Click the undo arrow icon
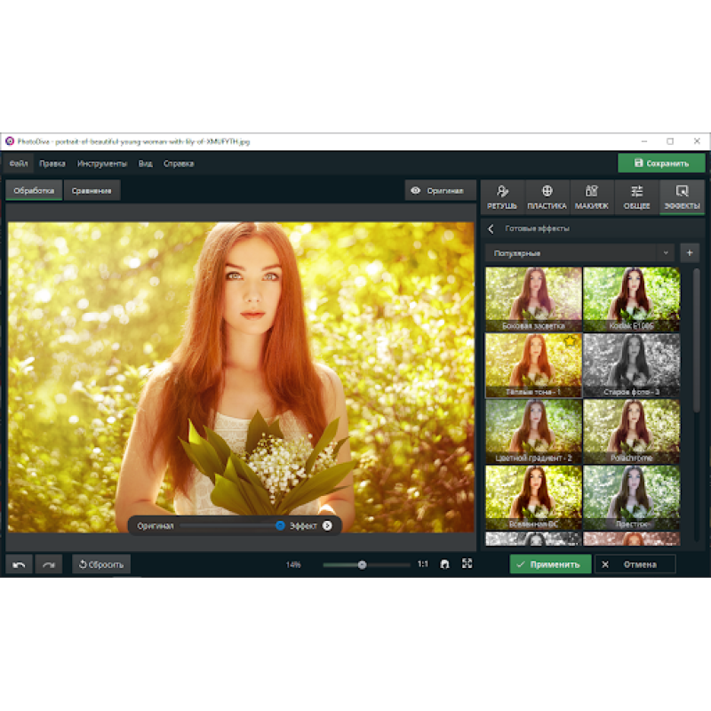Screen dimensions: 711x711 19,564
